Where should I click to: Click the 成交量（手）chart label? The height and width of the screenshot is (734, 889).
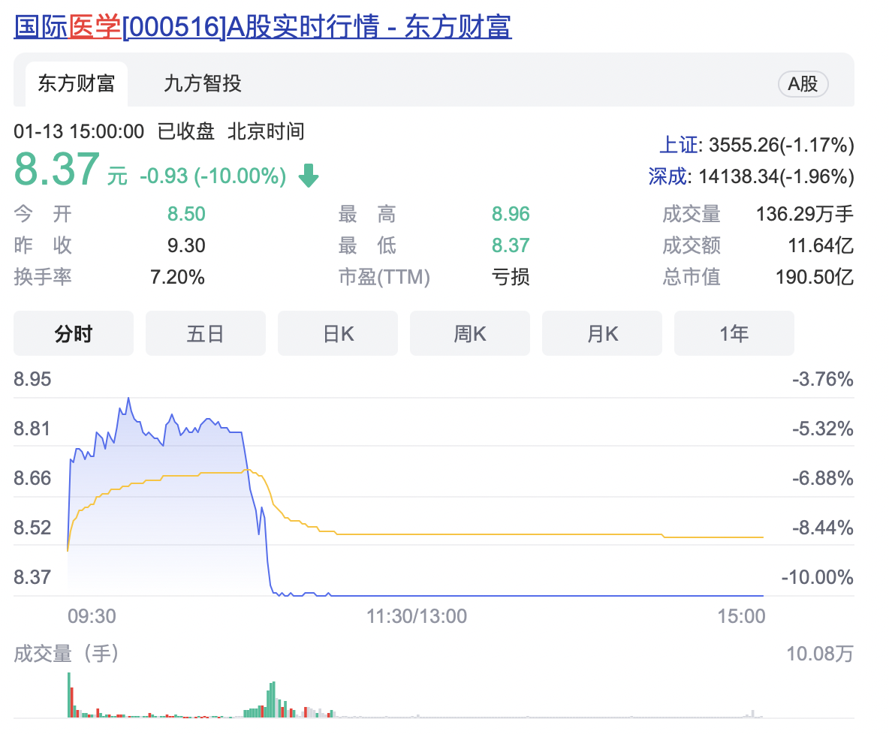64,654
